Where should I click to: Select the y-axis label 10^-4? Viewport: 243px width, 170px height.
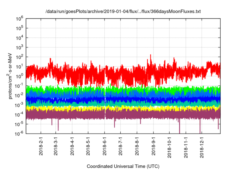click(19, 115)
